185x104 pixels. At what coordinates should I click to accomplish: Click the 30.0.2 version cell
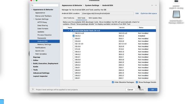pyautogui.click(x=121, y=54)
